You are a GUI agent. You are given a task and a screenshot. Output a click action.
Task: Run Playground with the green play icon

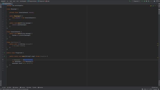[x=142, y=1]
